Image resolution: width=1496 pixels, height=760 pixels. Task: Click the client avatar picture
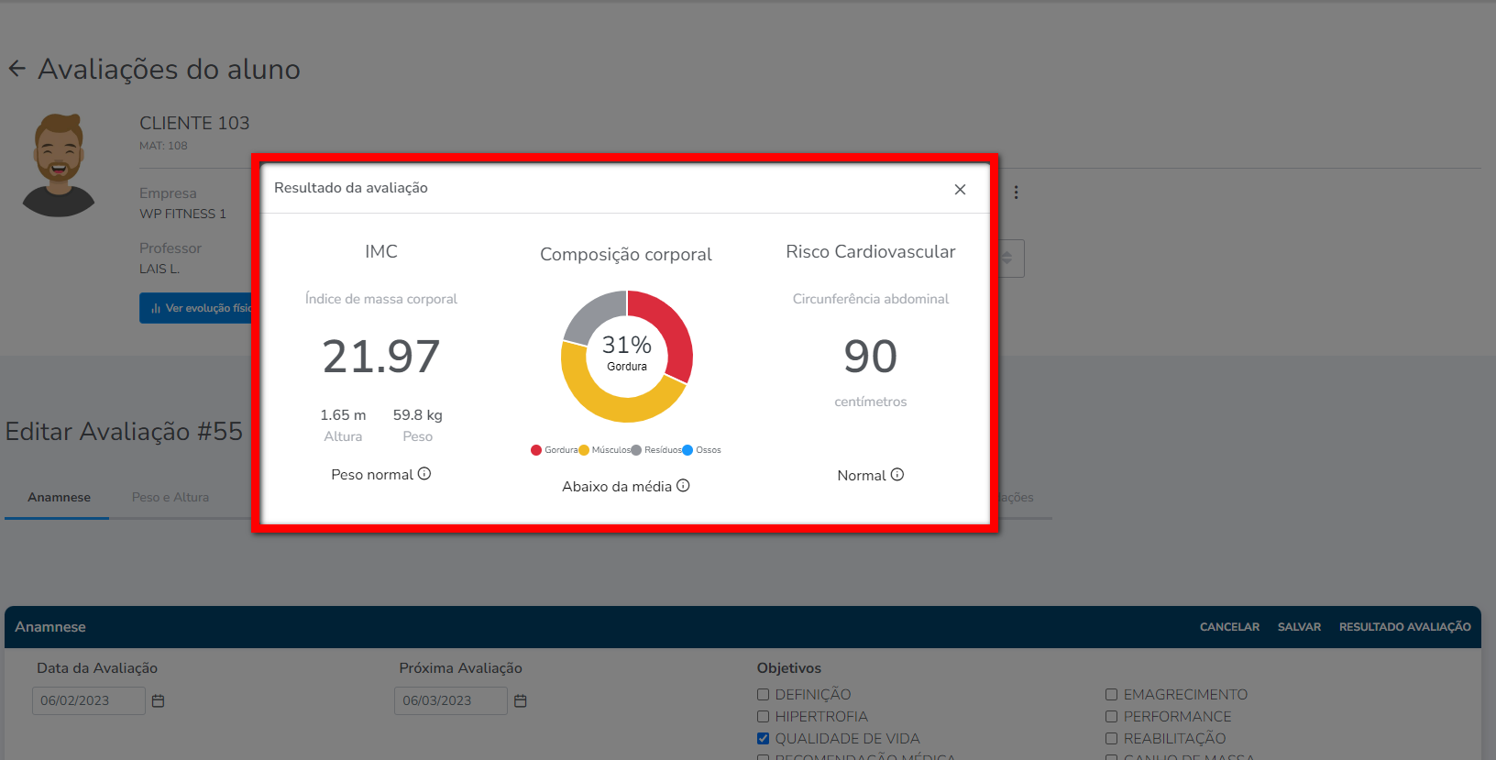[x=59, y=166]
